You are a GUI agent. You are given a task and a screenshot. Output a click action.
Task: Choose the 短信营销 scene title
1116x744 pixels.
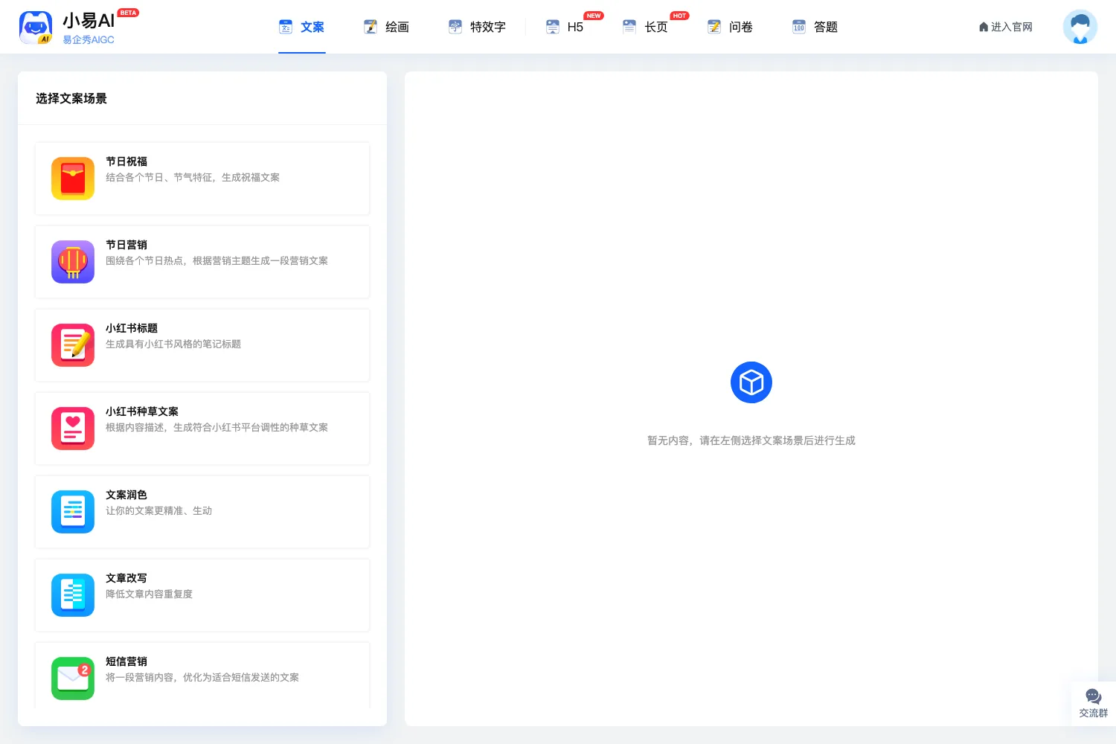126,661
